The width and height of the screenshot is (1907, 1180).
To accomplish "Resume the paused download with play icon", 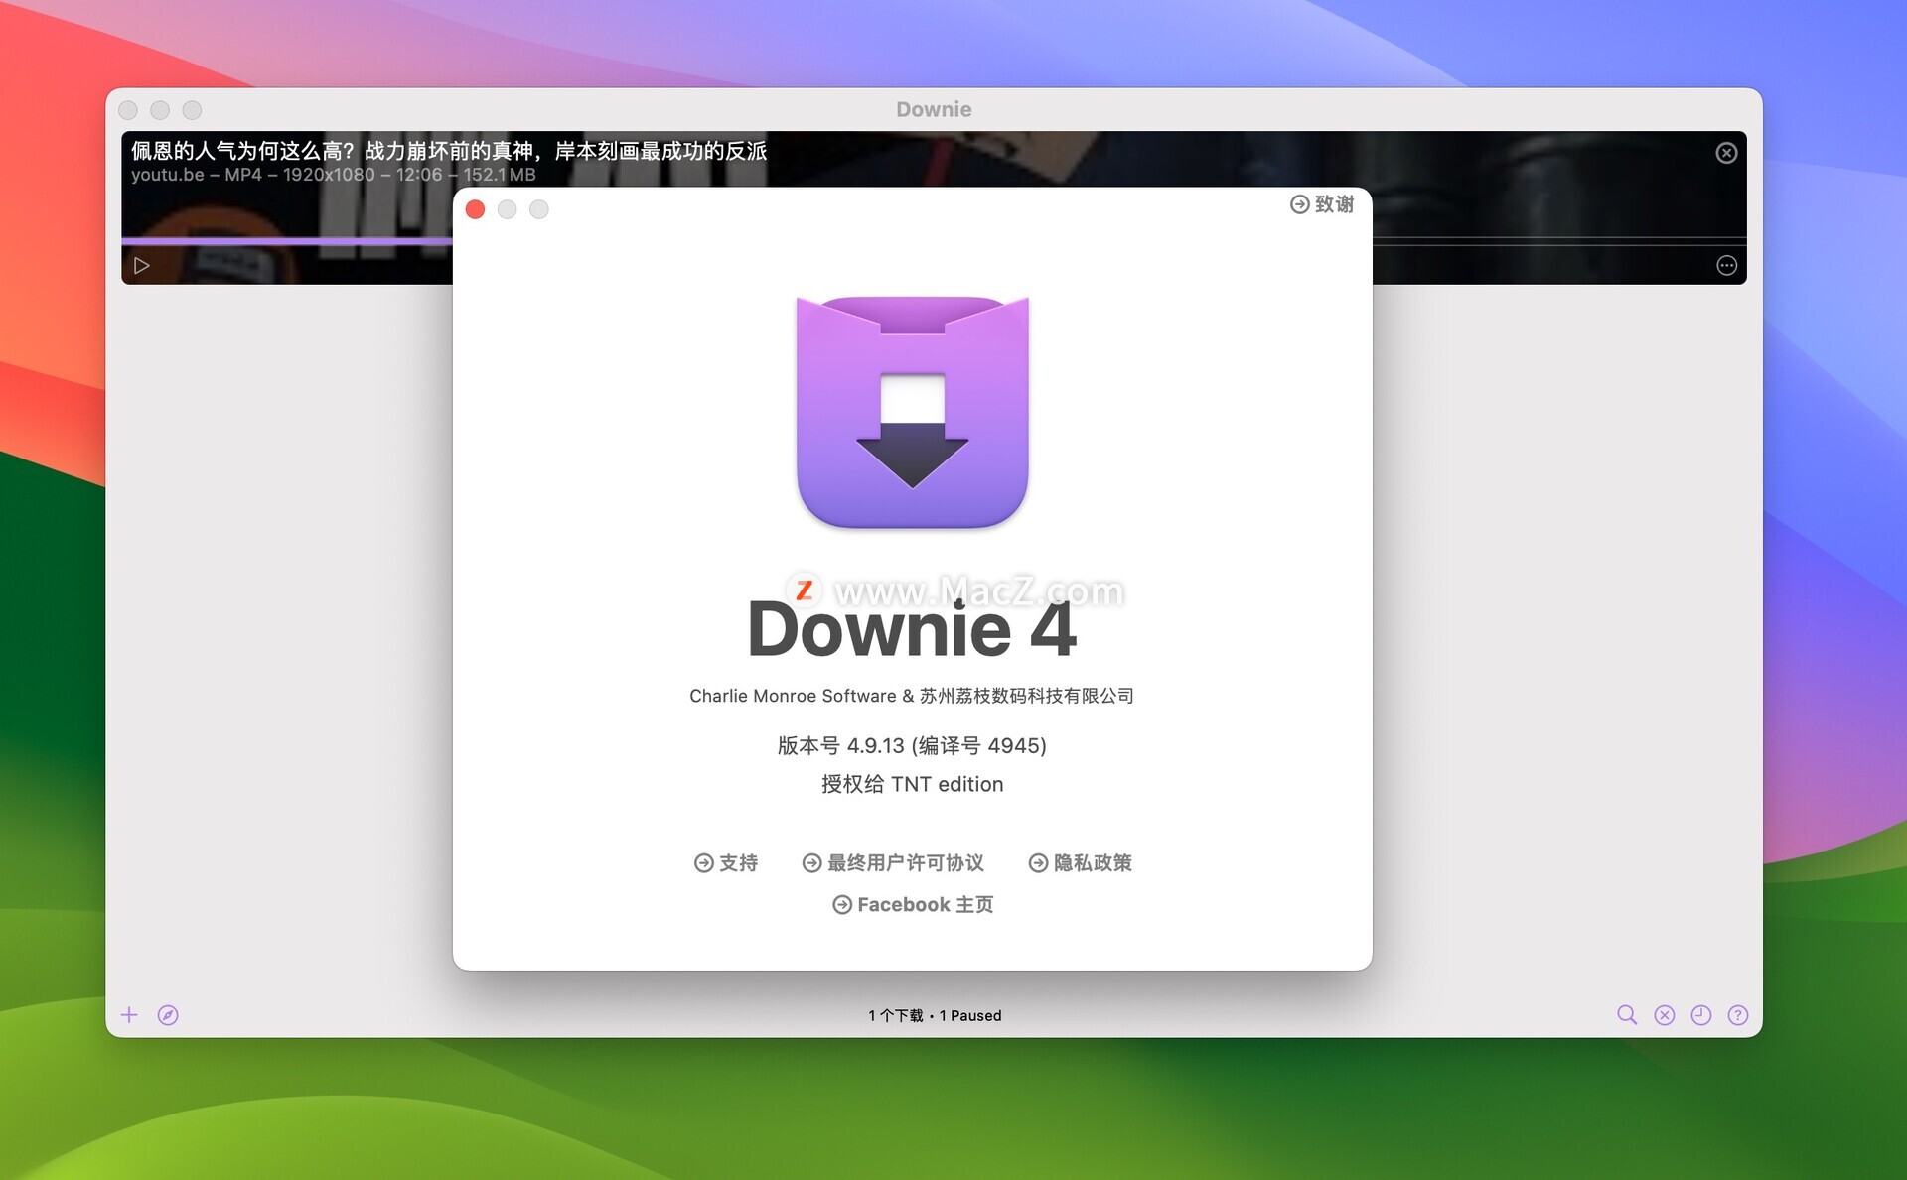I will (x=142, y=265).
